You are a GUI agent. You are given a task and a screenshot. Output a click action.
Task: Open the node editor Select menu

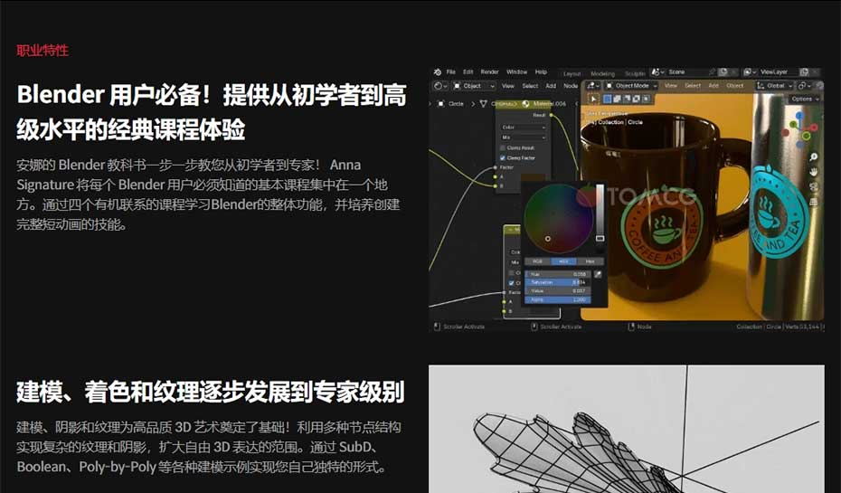531,86
